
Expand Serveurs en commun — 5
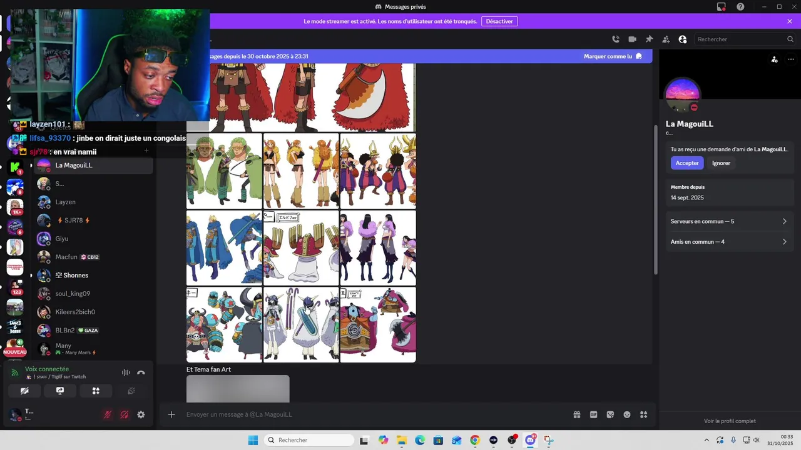[729, 221]
